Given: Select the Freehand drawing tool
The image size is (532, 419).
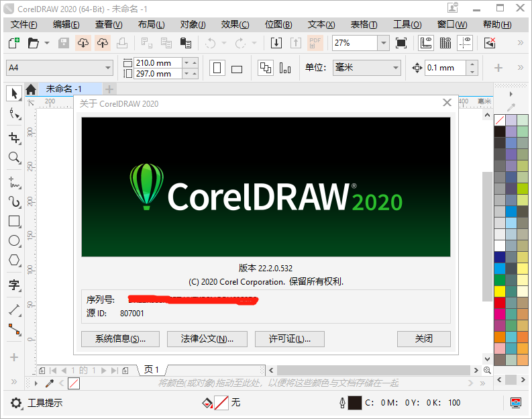Looking at the screenshot, I should click(x=14, y=183).
